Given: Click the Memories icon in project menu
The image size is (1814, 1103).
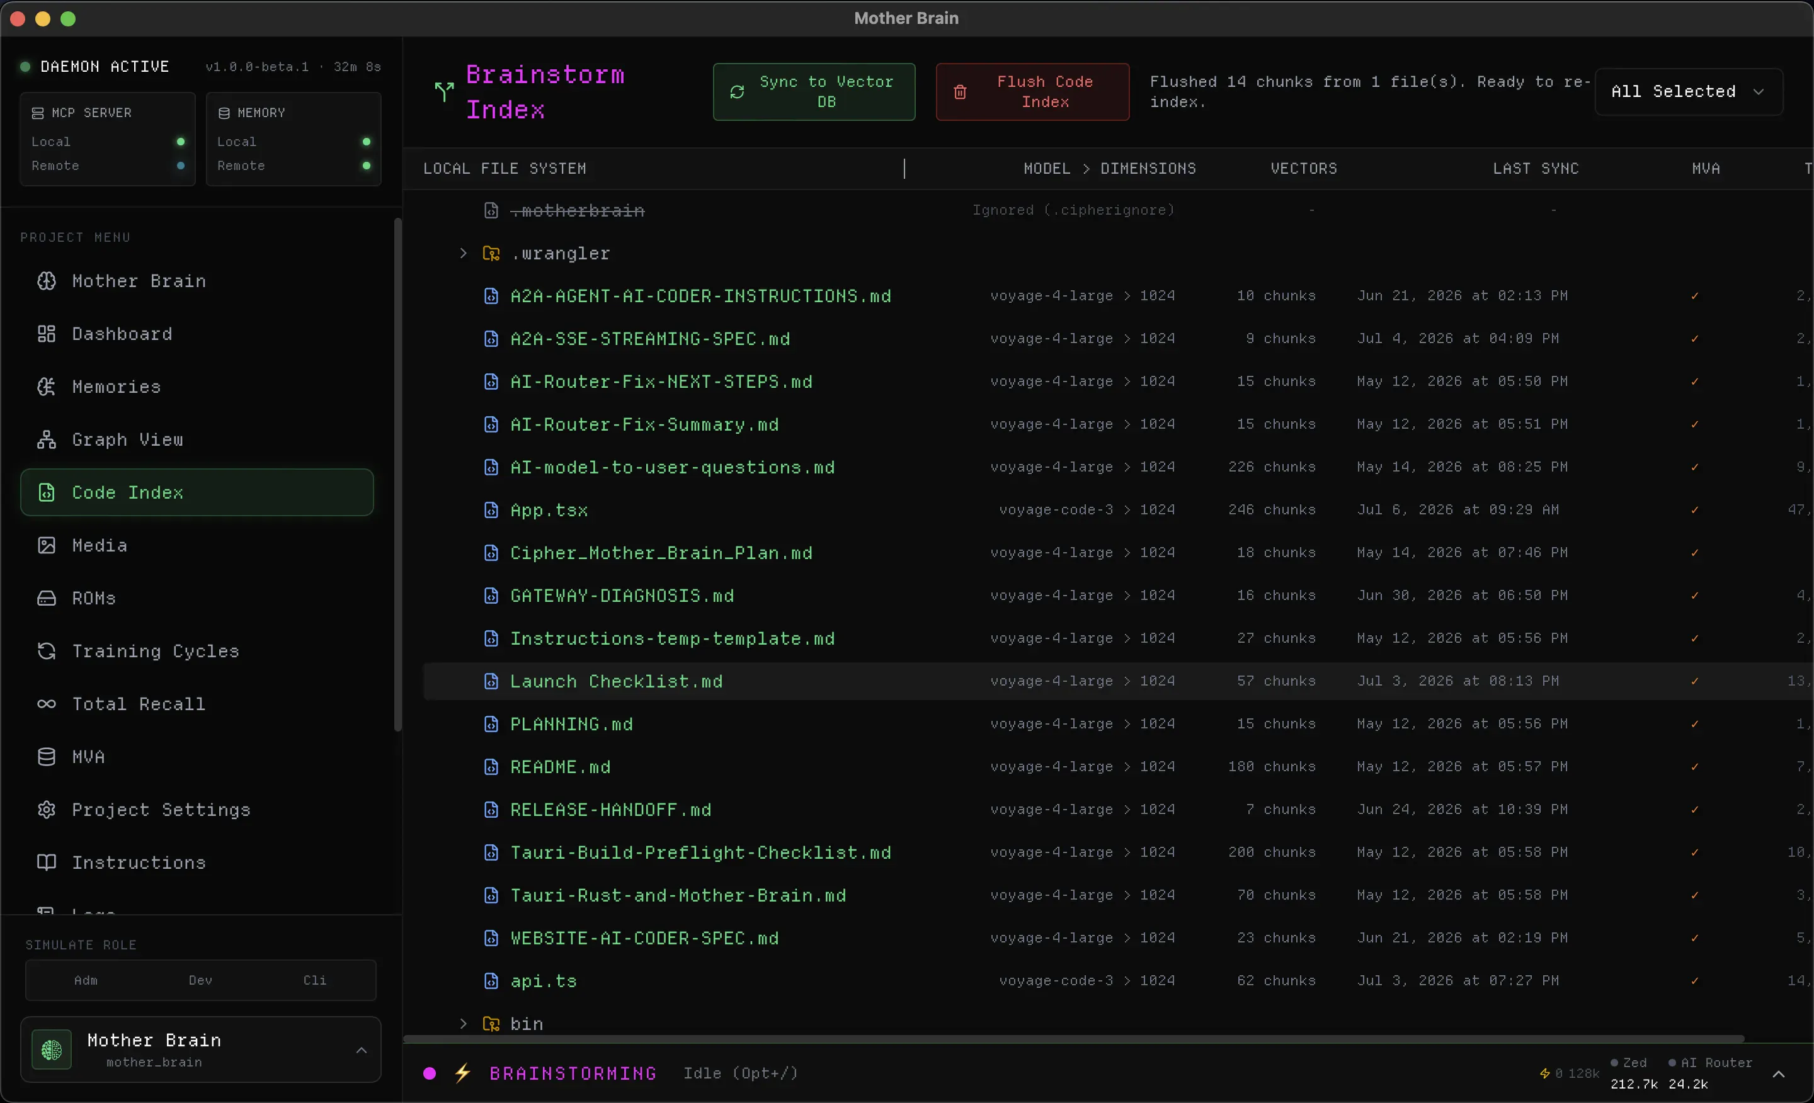Looking at the screenshot, I should point(47,387).
